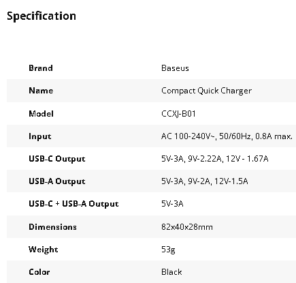Select USB-C + USB-A Output label
The image size is (296, 283).
pyautogui.click(x=73, y=204)
